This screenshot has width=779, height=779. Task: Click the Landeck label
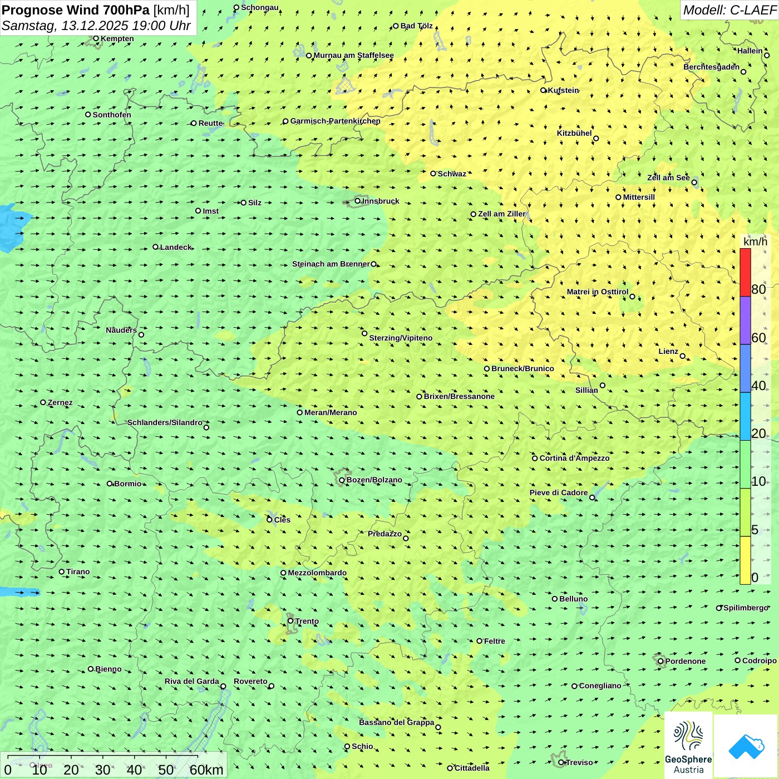176,247
